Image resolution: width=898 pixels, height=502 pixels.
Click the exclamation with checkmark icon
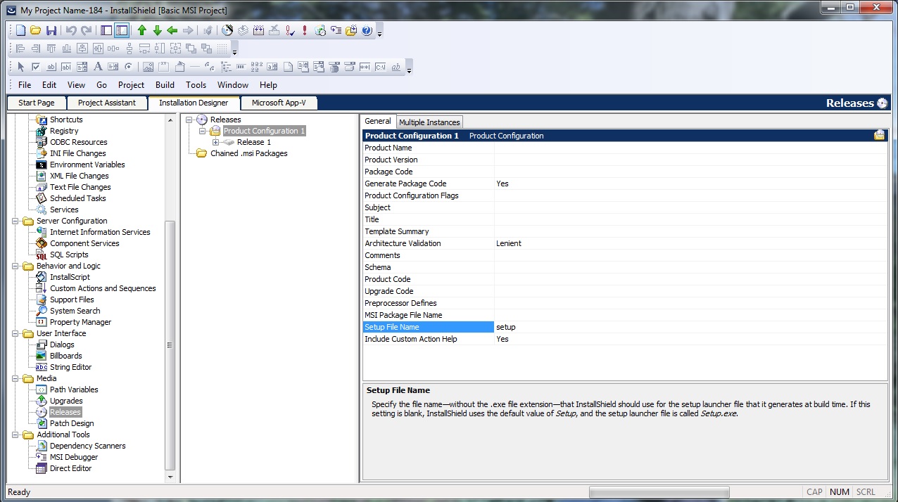click(289, 30)
